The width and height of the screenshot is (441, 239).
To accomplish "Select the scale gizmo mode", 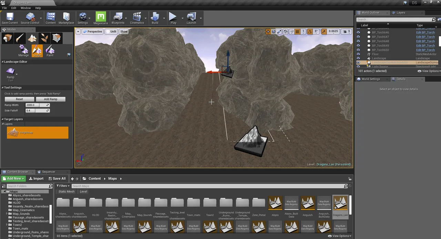I will coord(279,32).
